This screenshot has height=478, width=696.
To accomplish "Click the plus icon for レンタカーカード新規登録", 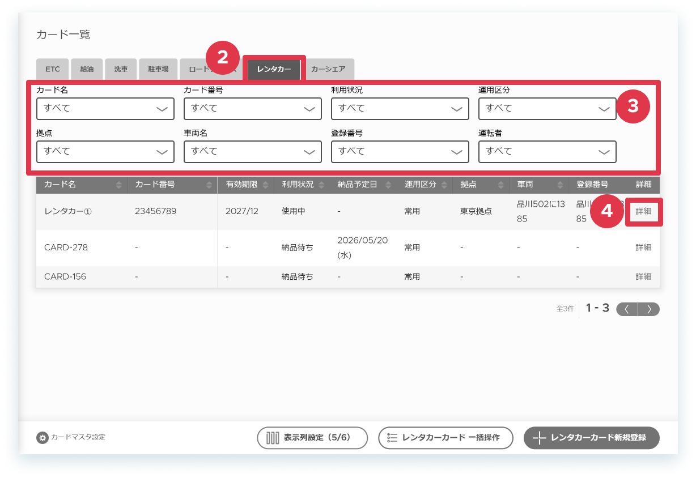I will (x=539, y=438).
